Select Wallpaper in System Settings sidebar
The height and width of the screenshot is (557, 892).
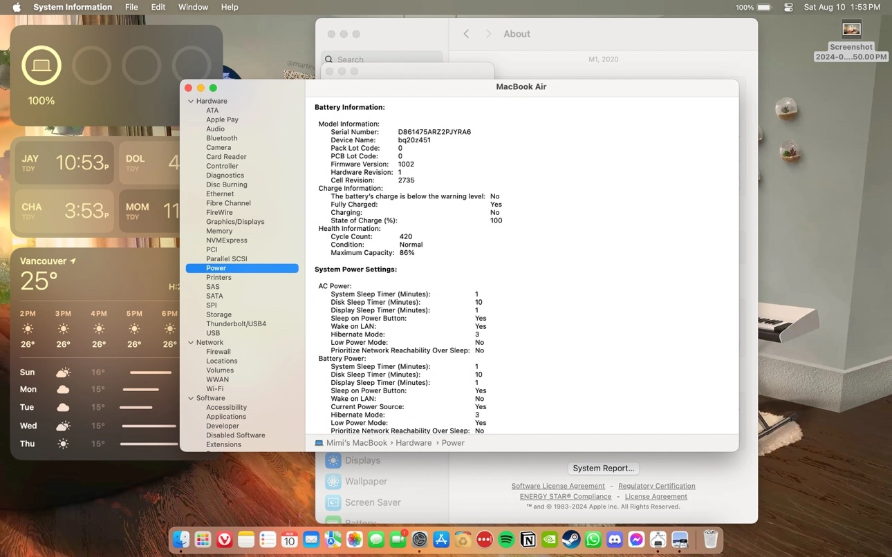(366, 482)
